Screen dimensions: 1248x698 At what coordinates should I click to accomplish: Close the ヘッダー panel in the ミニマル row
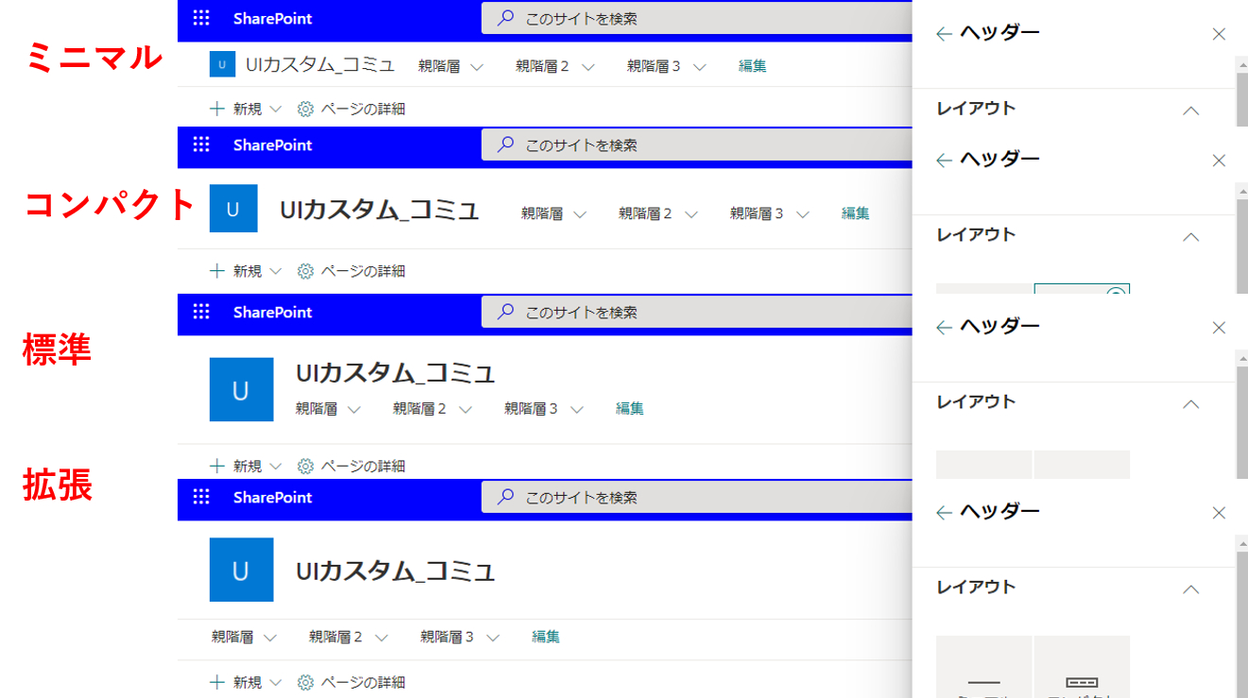pos(1219,34)
